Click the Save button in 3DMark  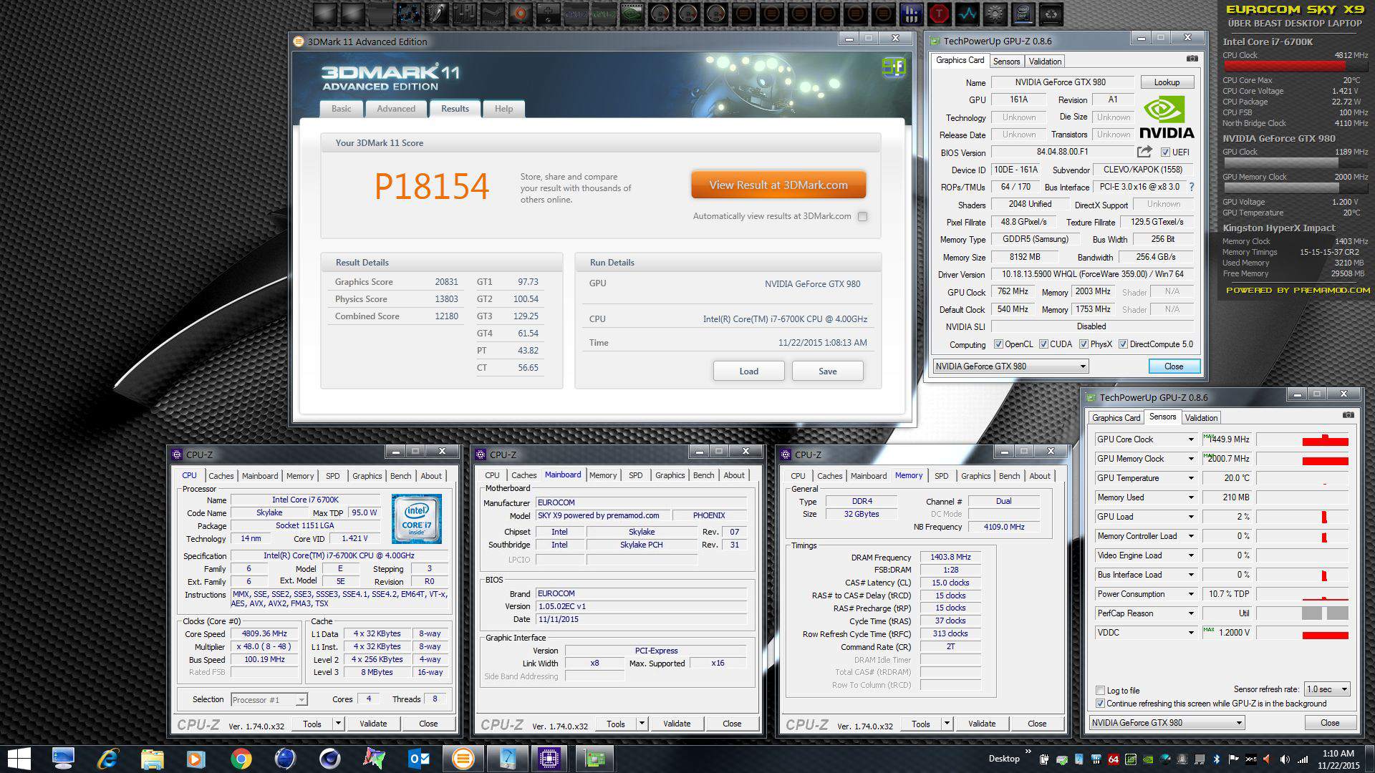pos(827,371)
